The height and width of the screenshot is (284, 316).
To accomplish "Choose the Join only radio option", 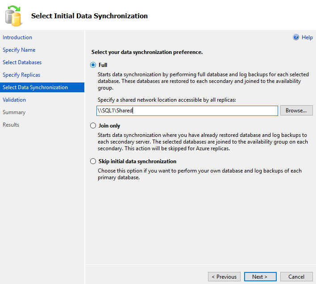I will click(93, 126).
